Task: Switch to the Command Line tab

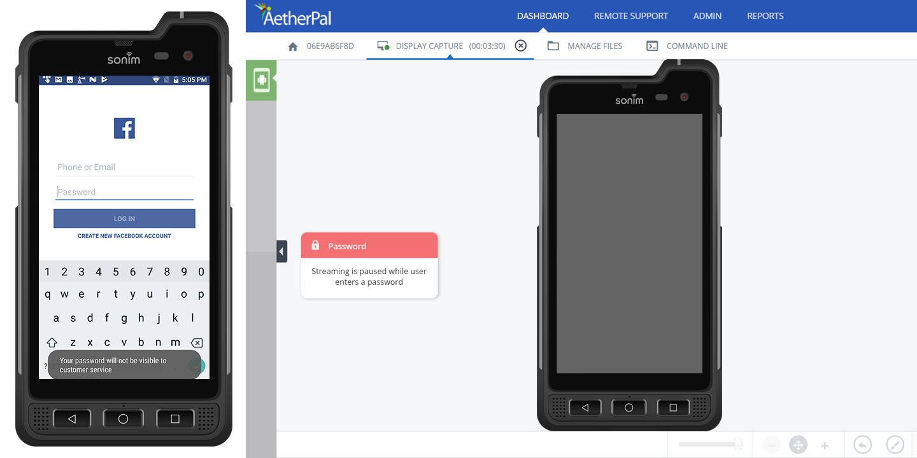Action: pos(687,46)
